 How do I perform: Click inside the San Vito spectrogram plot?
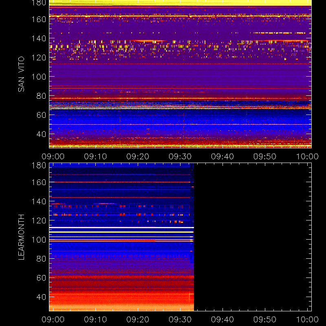click(x=180, y=74)
